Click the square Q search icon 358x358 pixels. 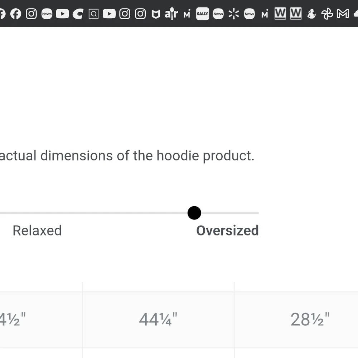pos(93,14)
